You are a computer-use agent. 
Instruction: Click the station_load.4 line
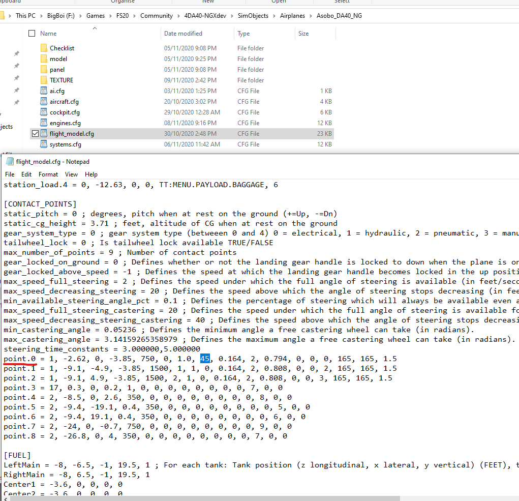pyautogui.click(x=141, y=185)
